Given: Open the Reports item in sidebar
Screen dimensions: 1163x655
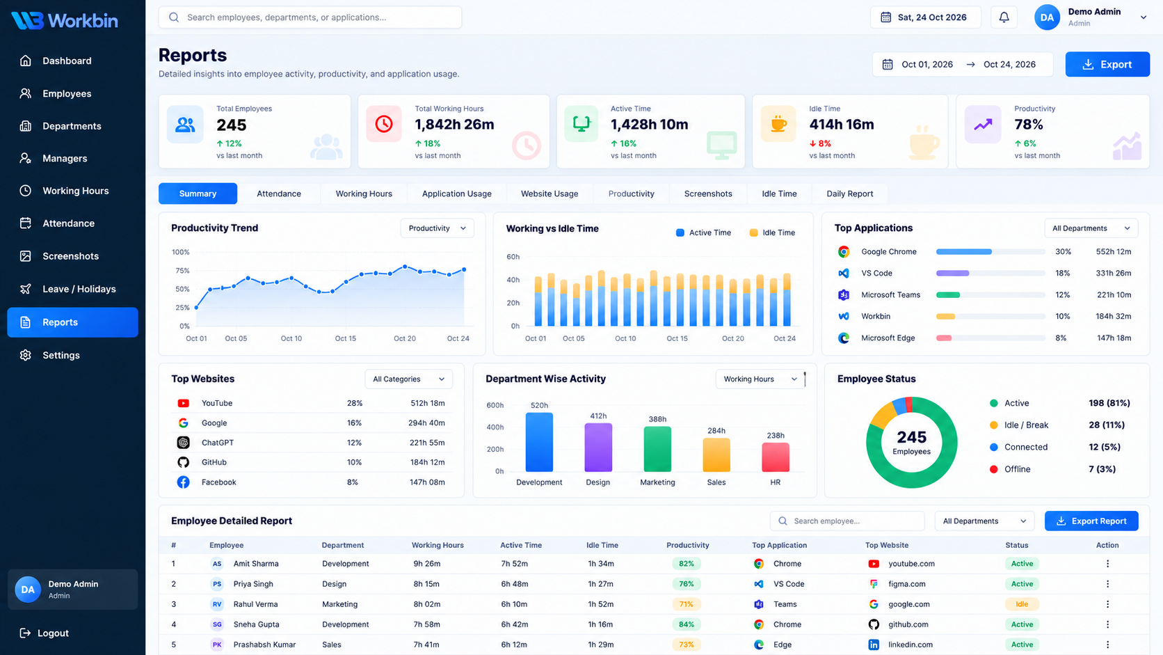Looking at the screenshot, I should [72, 322].
